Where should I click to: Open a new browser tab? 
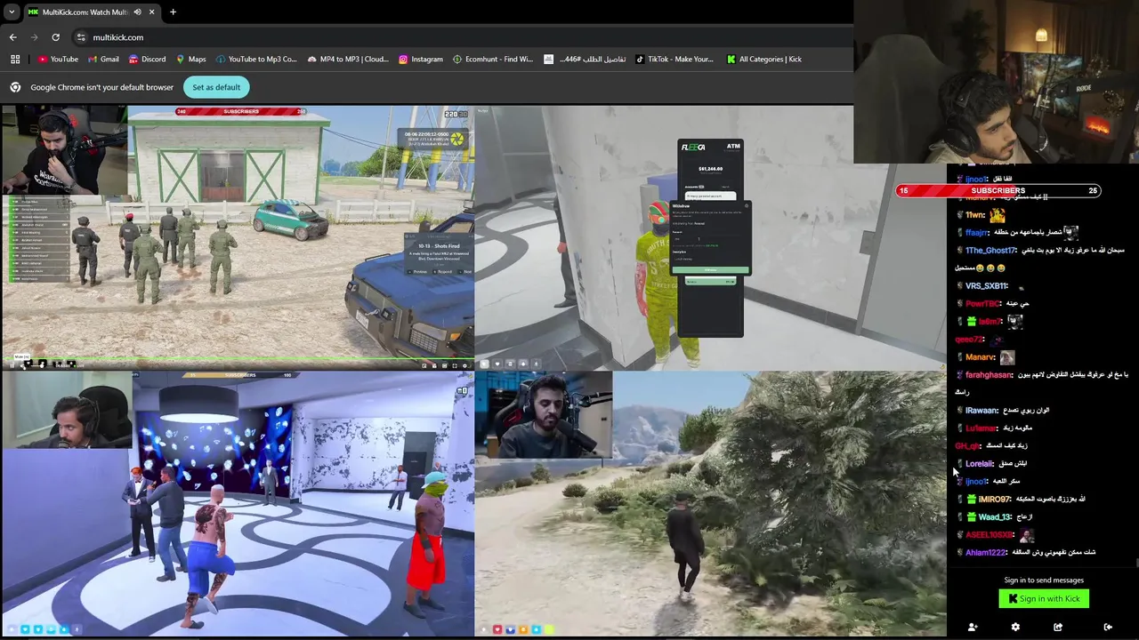pyautogui.click(x=173, y=12)
